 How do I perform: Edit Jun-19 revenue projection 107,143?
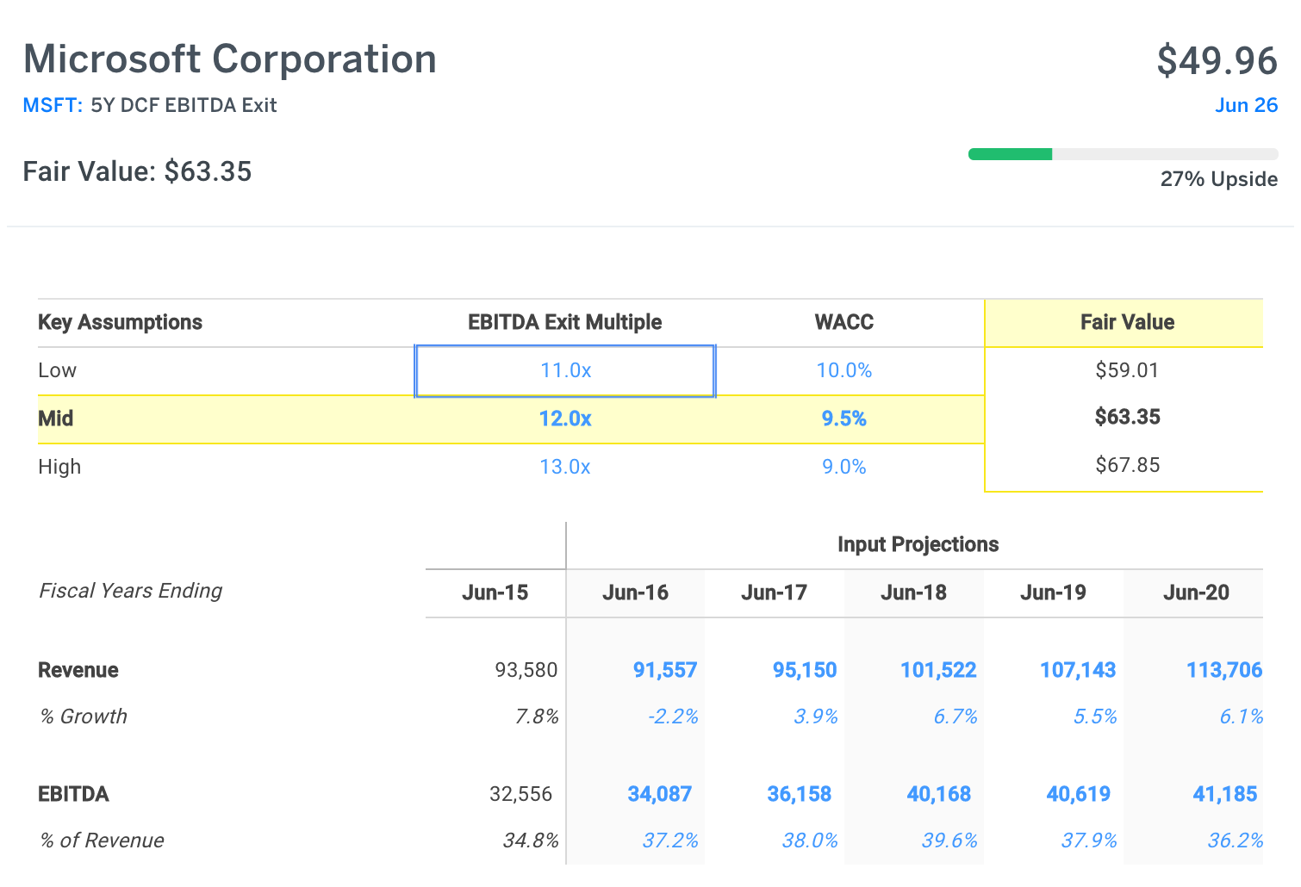[1078, 671]
